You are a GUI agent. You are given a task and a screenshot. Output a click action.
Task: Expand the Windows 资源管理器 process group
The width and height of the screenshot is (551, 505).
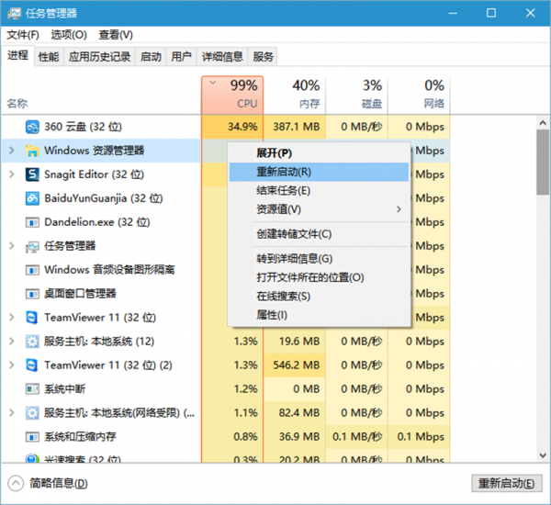pyautogui.click(x=12, y=151)
